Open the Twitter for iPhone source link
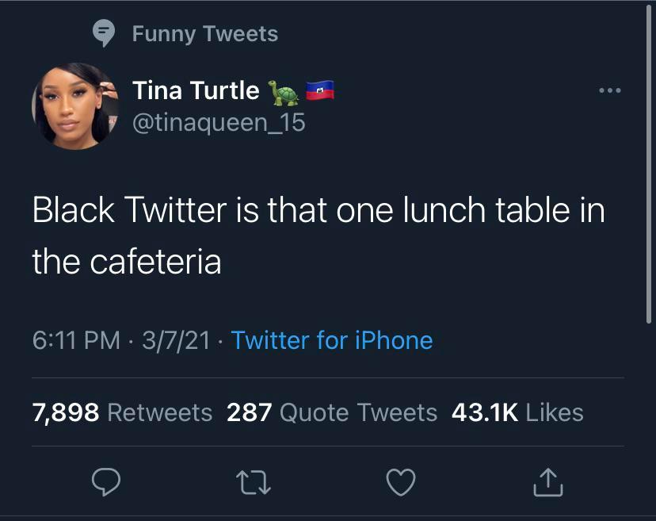 point(332,340)
